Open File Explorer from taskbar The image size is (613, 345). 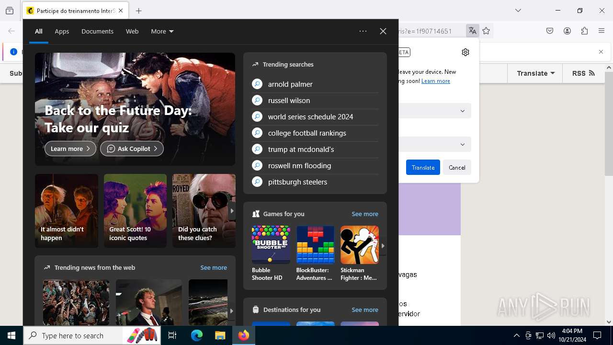(x=220, y=335)
